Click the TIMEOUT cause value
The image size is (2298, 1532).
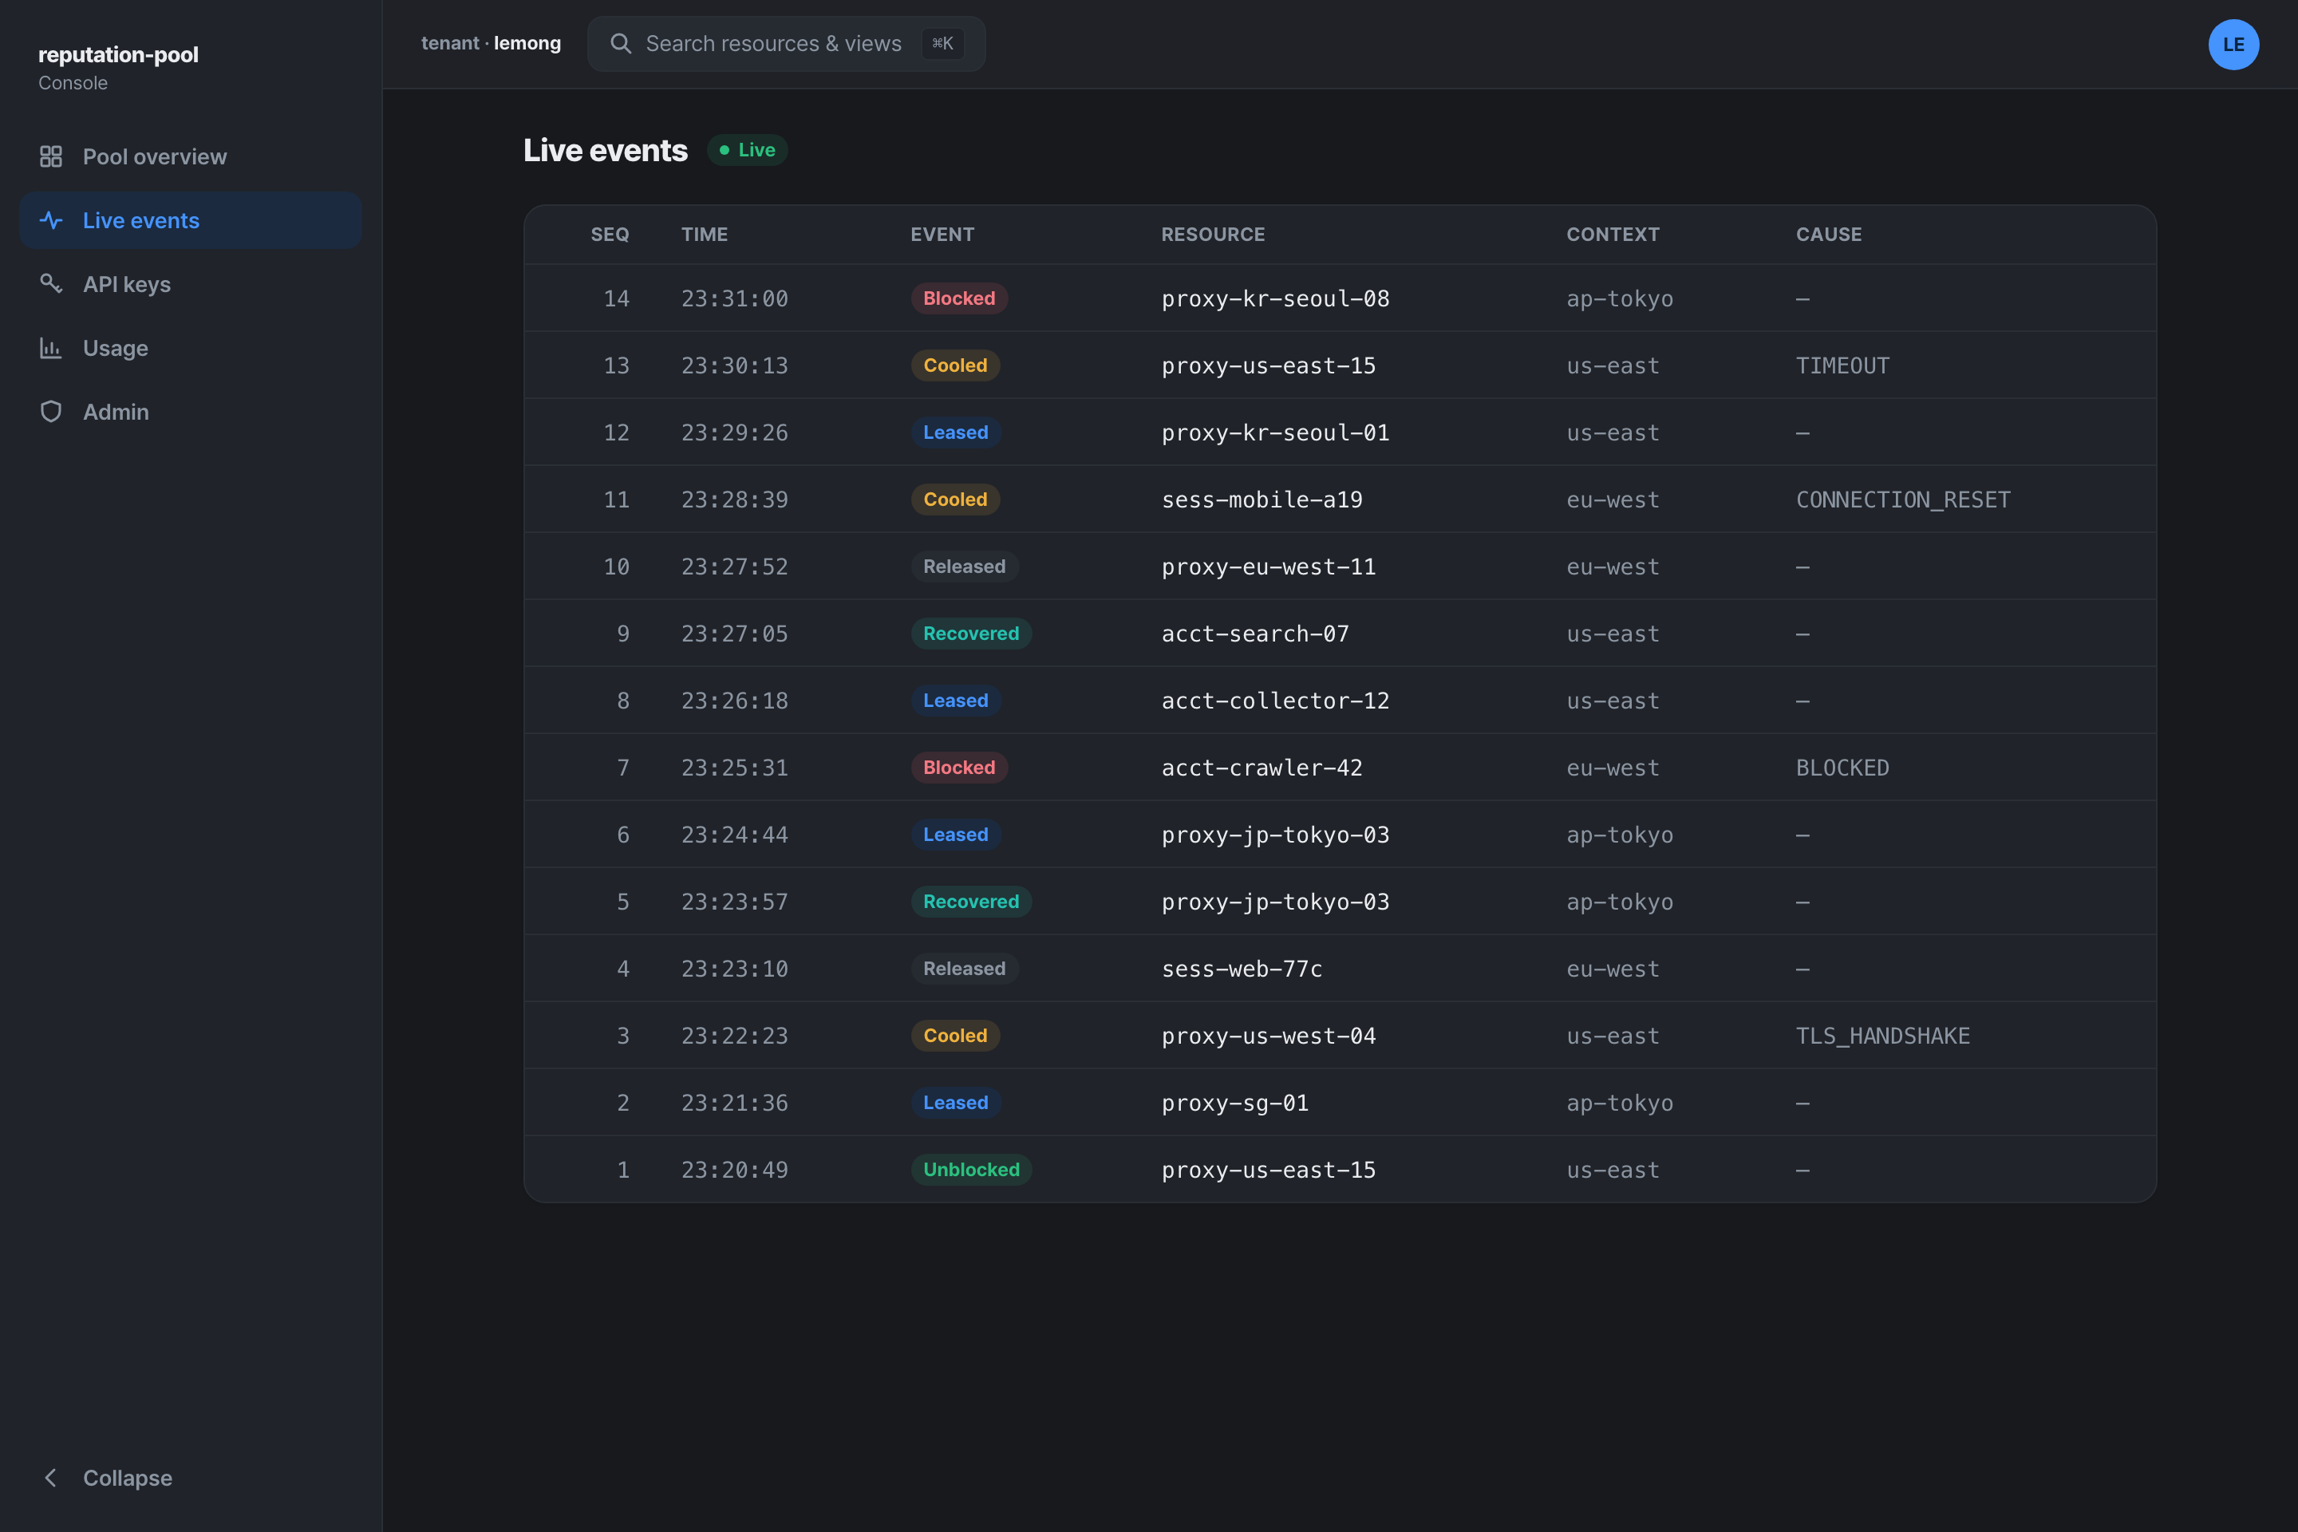point(1842,365)
